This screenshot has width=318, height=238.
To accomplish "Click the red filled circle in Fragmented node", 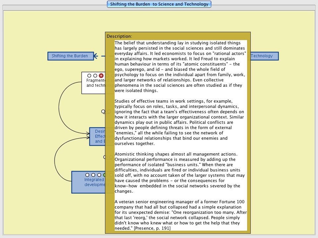I will (101, 76).
